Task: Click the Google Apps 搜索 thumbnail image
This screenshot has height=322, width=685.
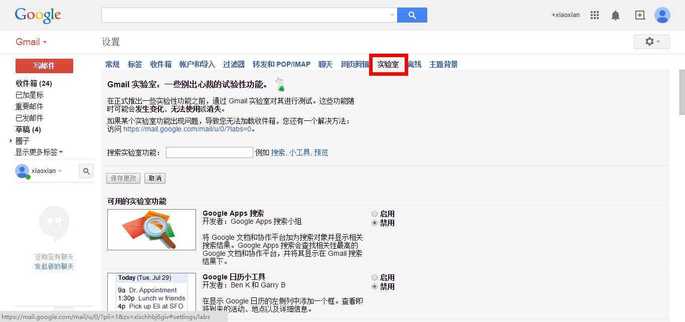Action: coord(151,230)
